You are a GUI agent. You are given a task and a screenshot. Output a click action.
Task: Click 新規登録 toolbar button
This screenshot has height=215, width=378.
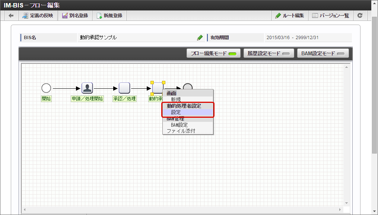(x=109, y=16)
